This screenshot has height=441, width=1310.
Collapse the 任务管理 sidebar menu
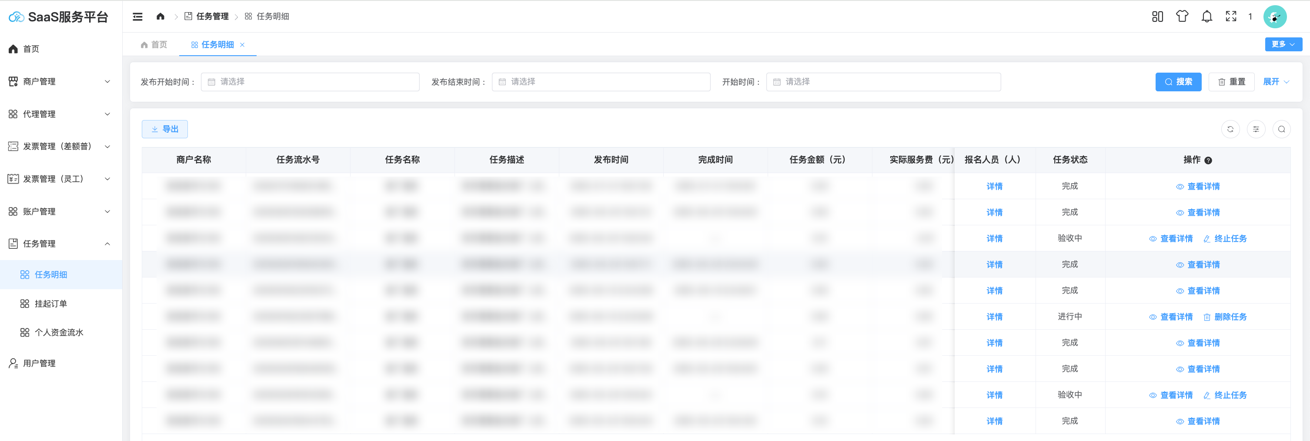[x=60, y=244]
